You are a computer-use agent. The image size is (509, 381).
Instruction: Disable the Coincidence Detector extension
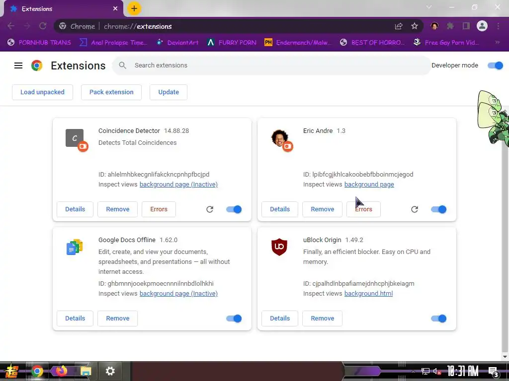[x=234, y=209]
